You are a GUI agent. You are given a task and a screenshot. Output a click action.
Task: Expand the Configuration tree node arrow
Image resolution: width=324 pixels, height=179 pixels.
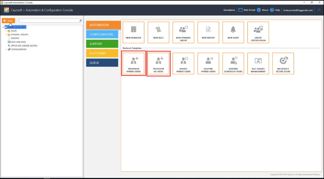pos(6,49)
